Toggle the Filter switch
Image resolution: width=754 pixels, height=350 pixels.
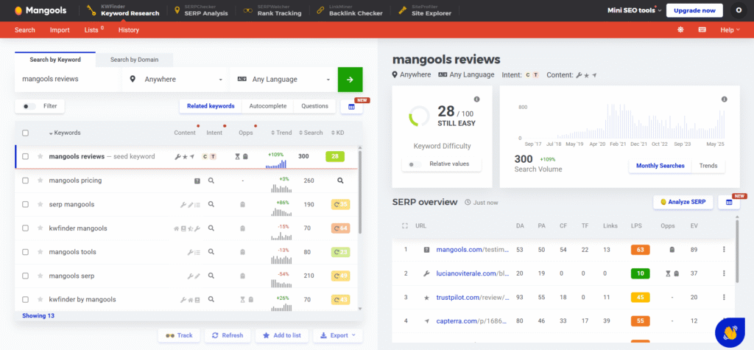tap(29, 106)
